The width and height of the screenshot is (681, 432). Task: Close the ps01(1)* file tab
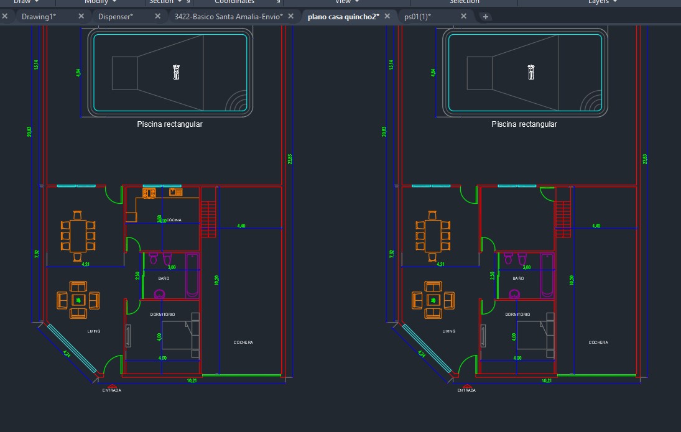[463, 16]
